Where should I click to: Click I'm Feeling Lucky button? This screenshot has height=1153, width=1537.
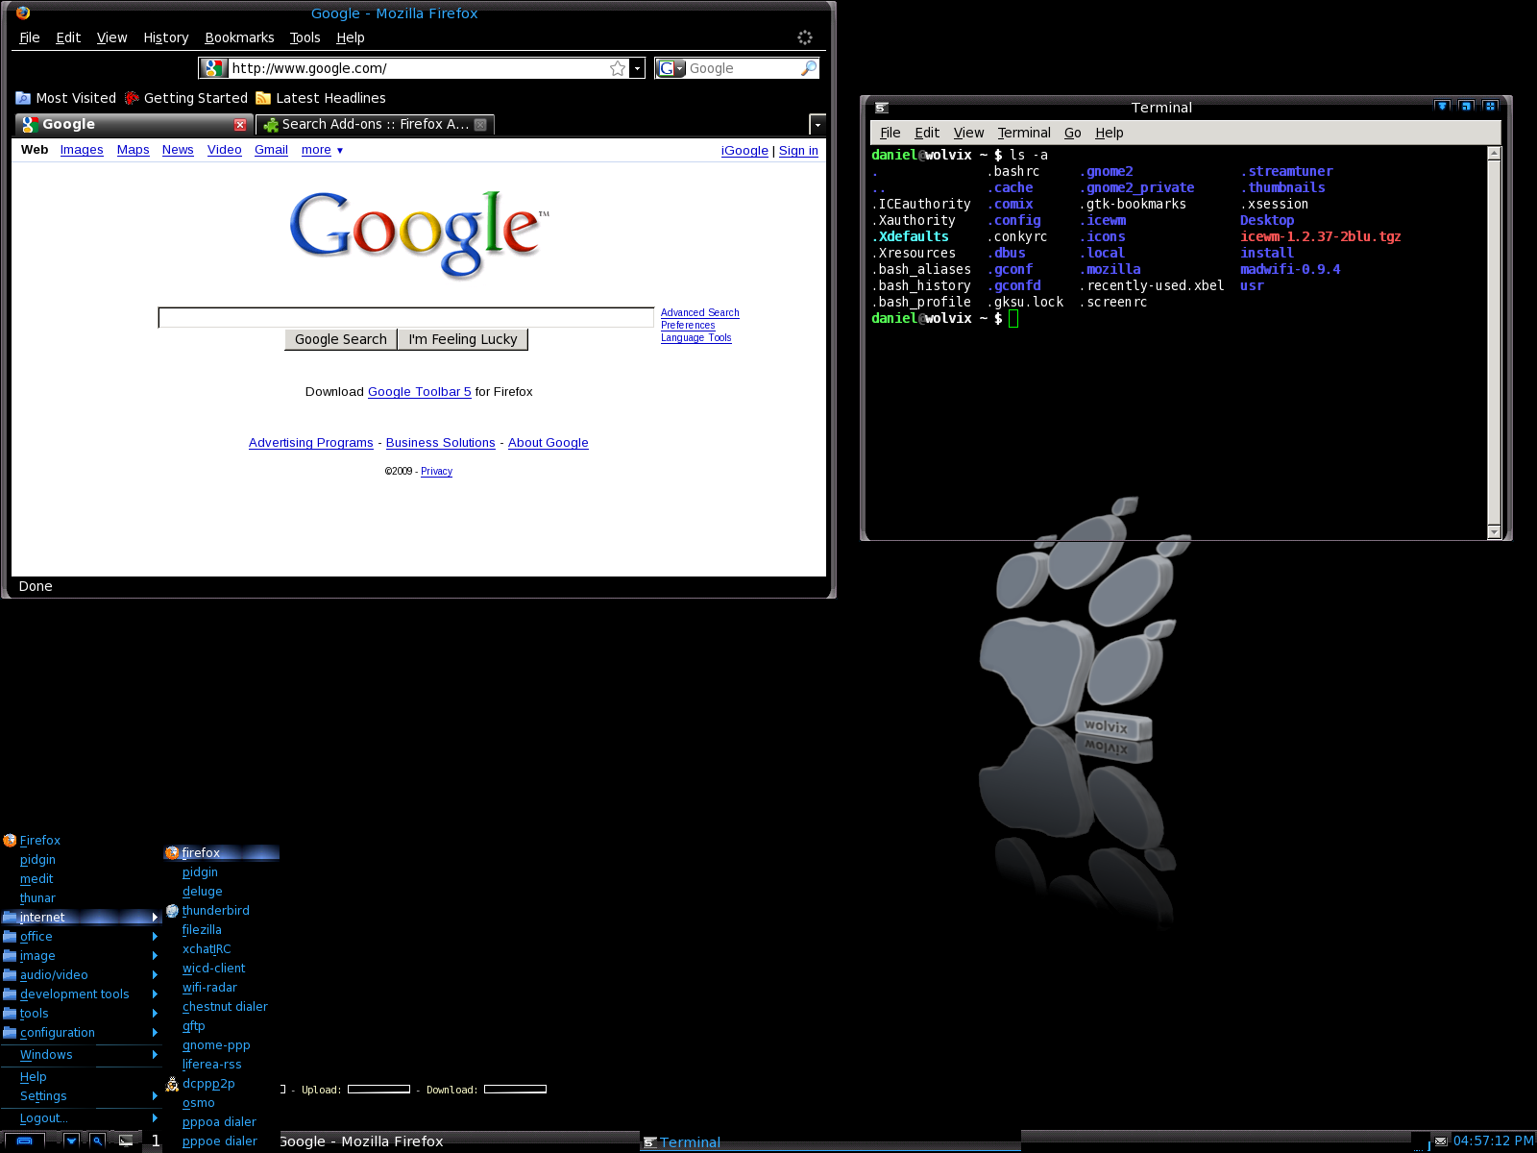pos(463,339)
